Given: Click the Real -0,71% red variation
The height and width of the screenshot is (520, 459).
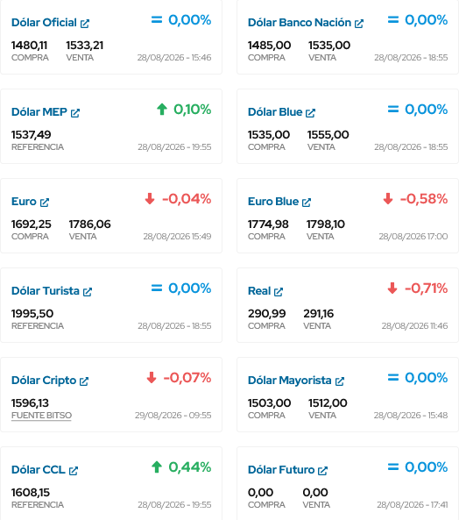Looking at the screenshot, I should click(418, 288).
